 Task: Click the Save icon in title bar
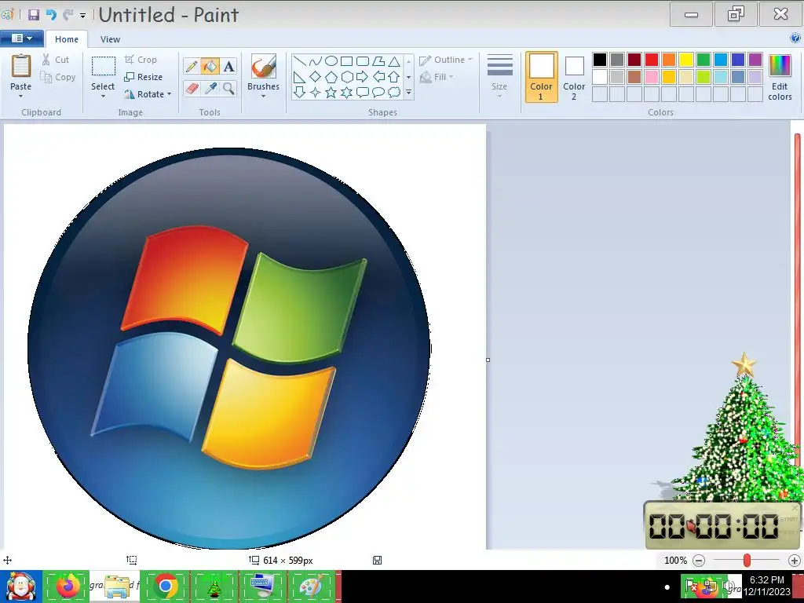(34, 15)
